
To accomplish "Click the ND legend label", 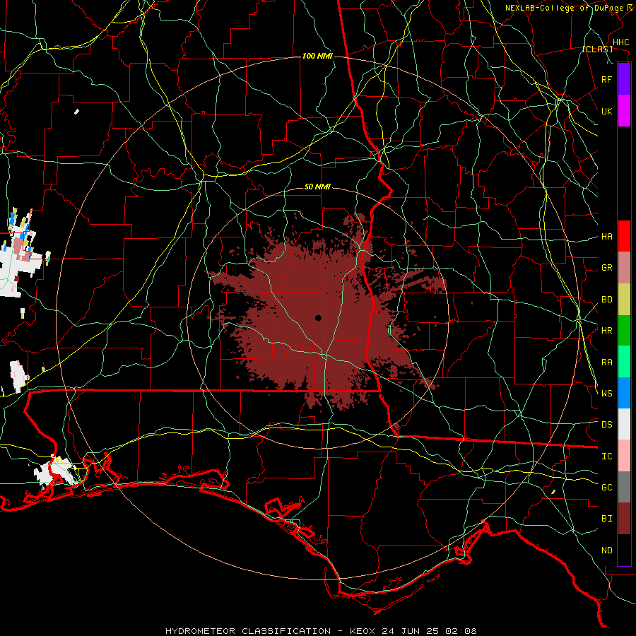I will (607, 550).
